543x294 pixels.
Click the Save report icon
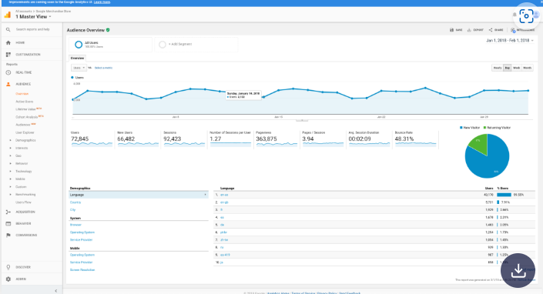[451, 30]
